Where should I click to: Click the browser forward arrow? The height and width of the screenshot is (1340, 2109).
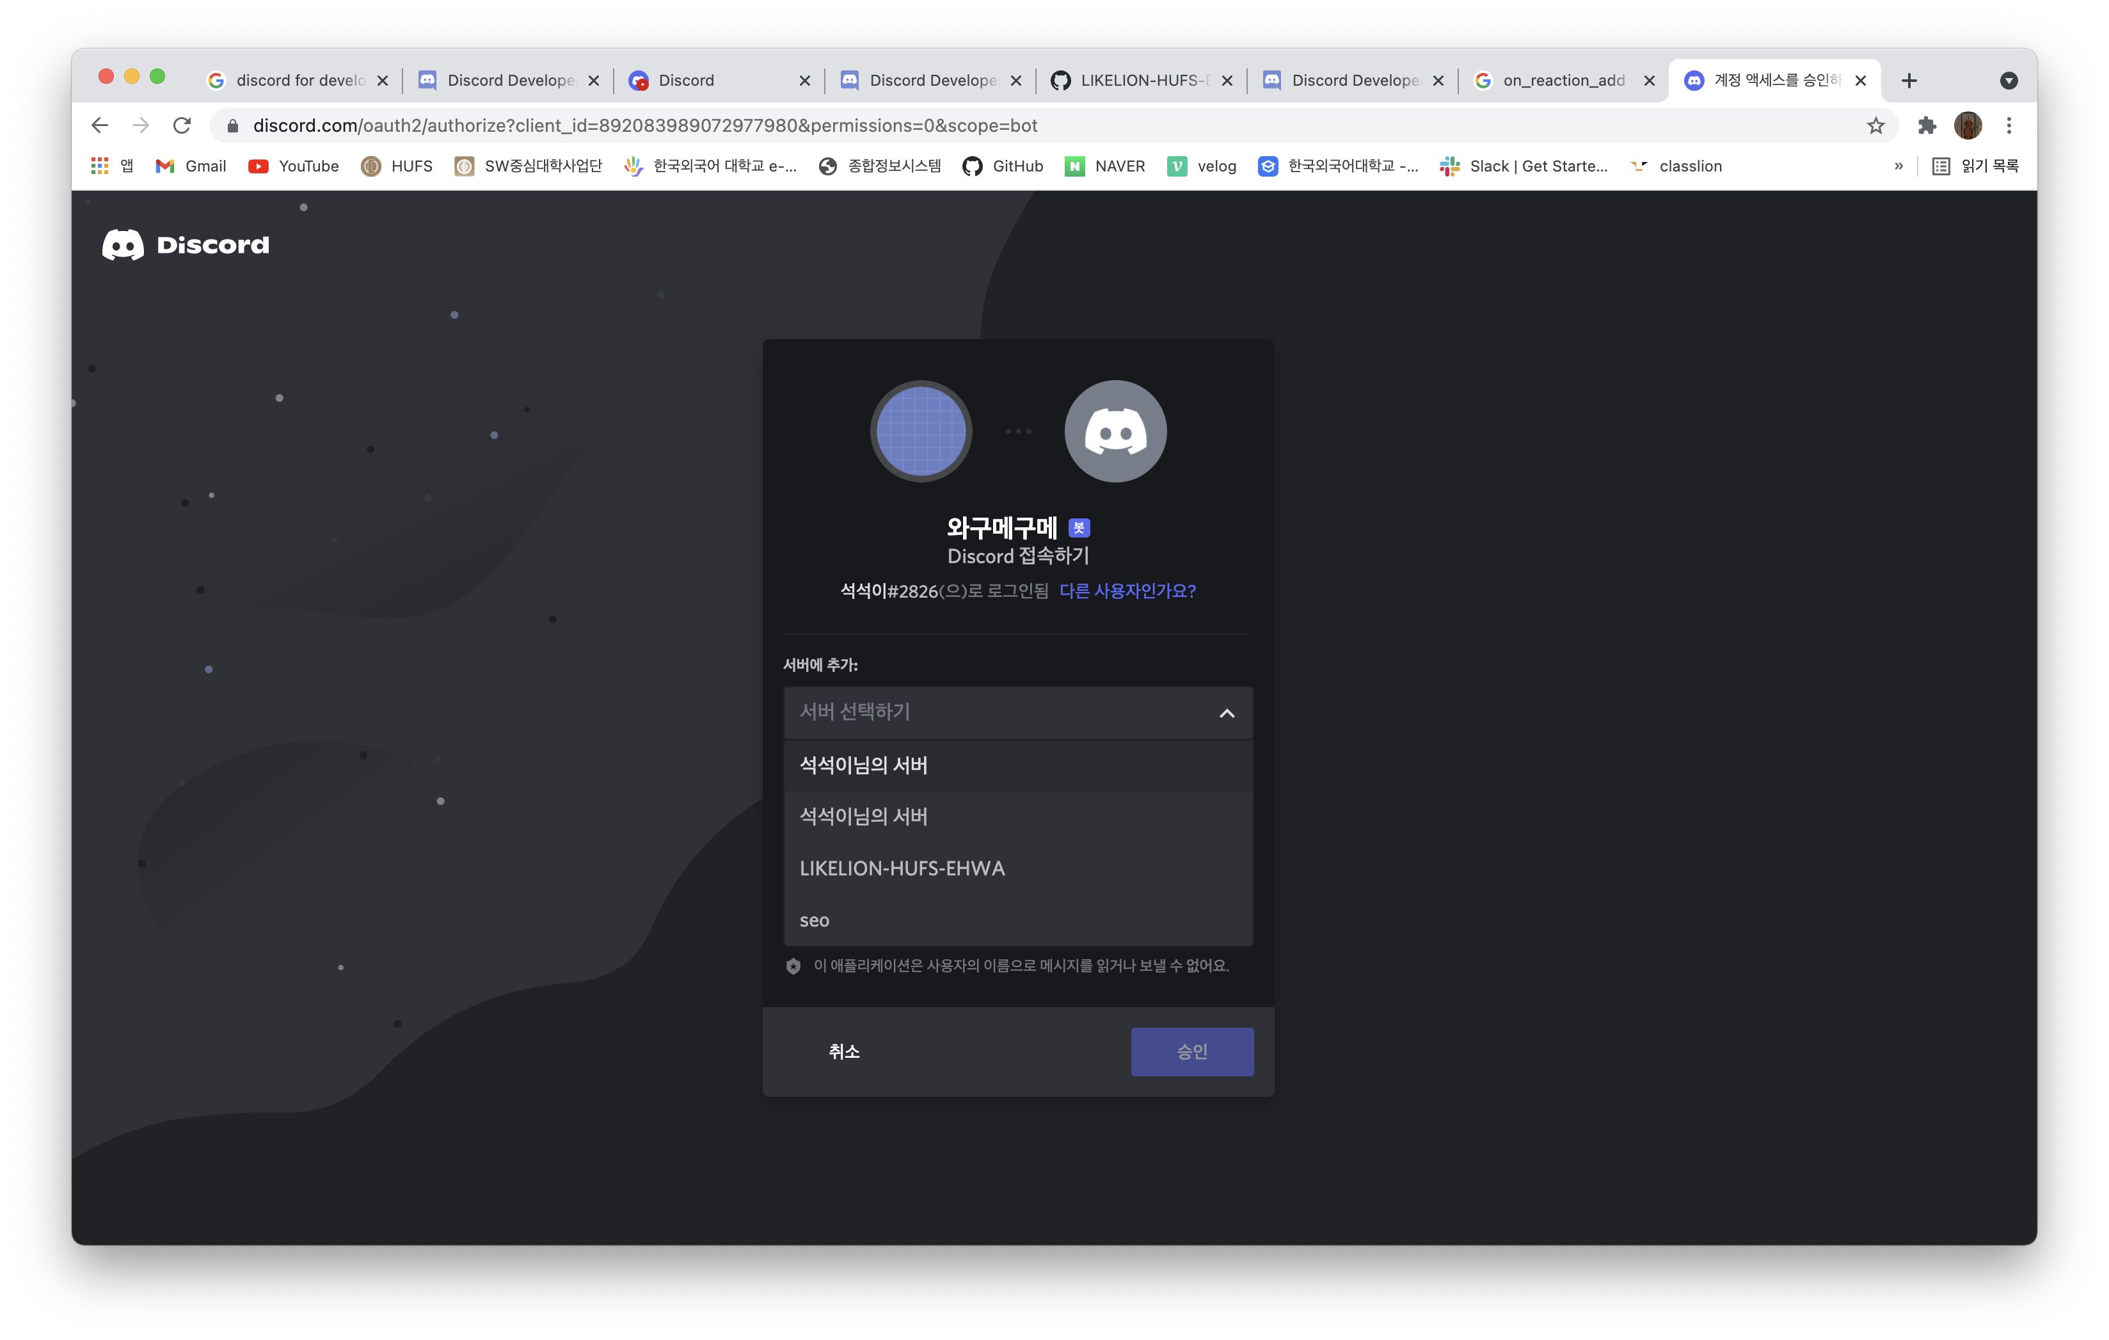140,125
